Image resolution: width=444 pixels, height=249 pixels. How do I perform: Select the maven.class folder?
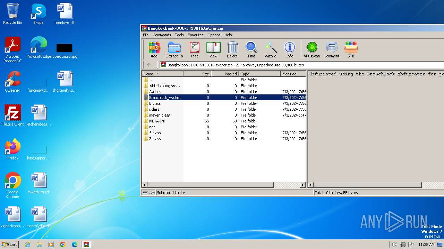pos(224,115)
